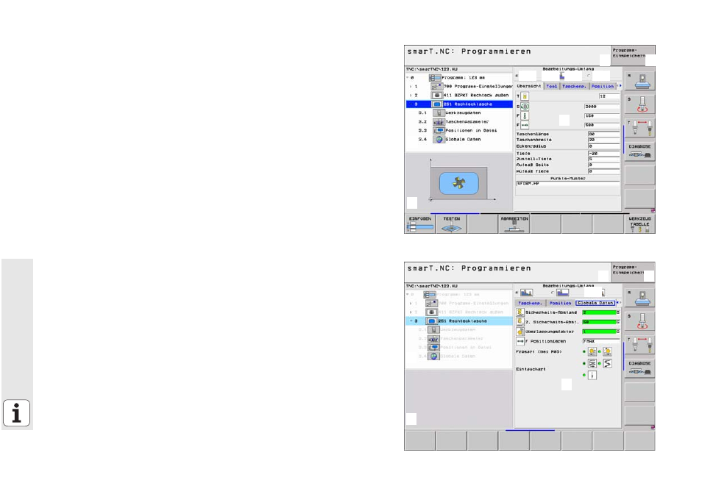Open the Taschenp. tab in upper screen
Viewport: 702px width, 494px height.
pyautogui.click(x=574, y=86)
